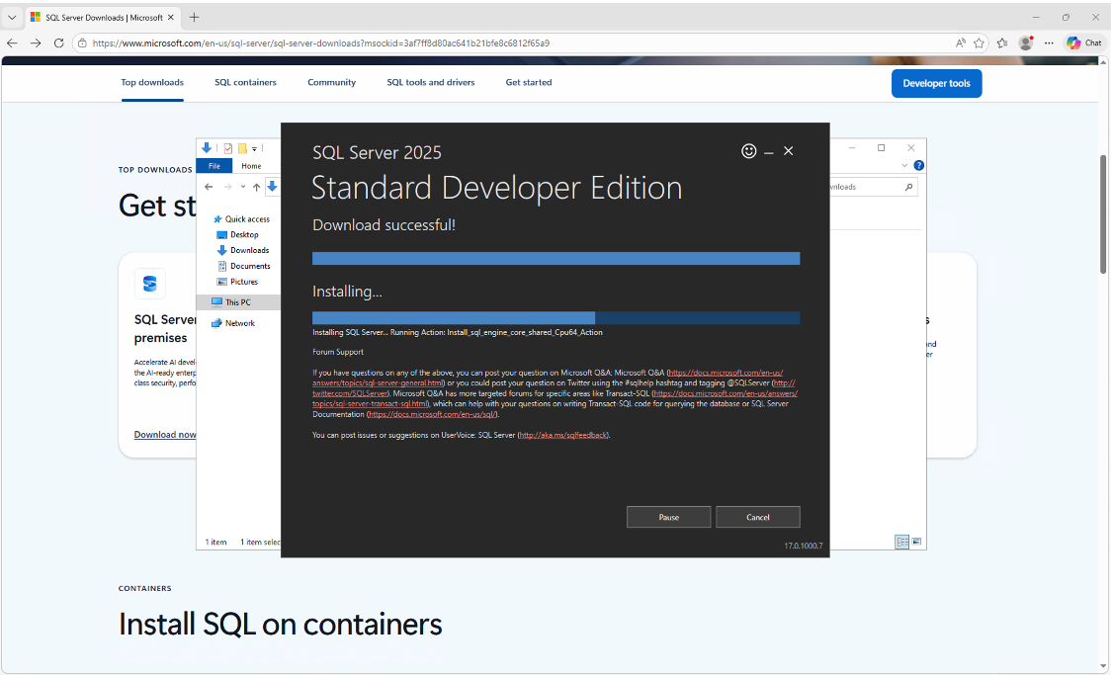The width and height of the screenshot is (1111, 675).
Task: Open the twitter.com/SQLServer link in installer
Action: pos(350,393)
